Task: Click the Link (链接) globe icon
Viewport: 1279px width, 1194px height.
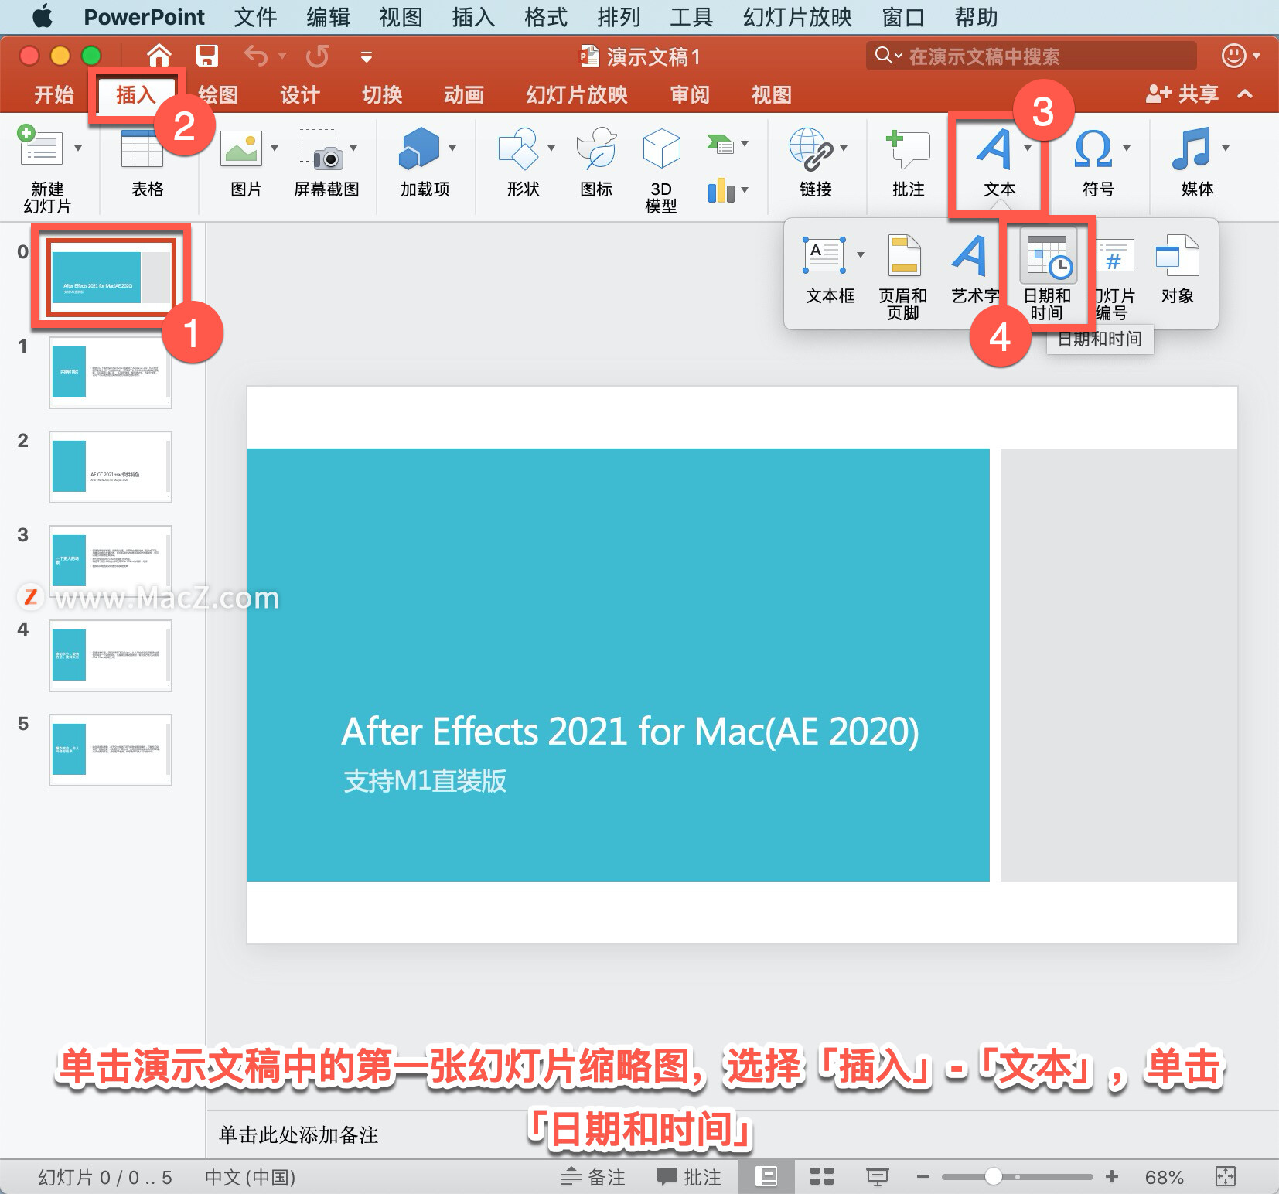Action: pos(810,148)
